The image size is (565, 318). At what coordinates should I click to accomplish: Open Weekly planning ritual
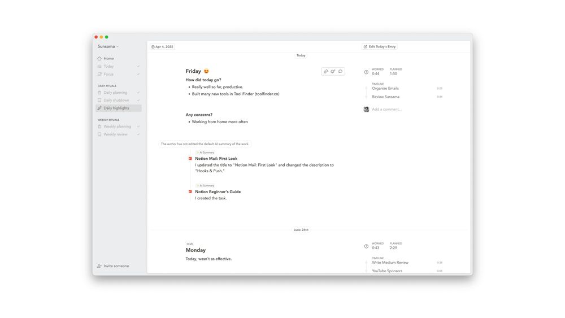click(x=118, y=127)
